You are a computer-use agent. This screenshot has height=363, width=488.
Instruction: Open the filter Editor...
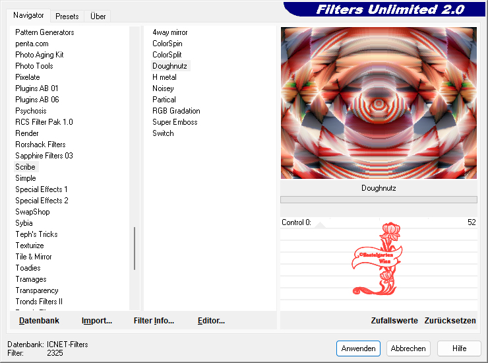211,321
